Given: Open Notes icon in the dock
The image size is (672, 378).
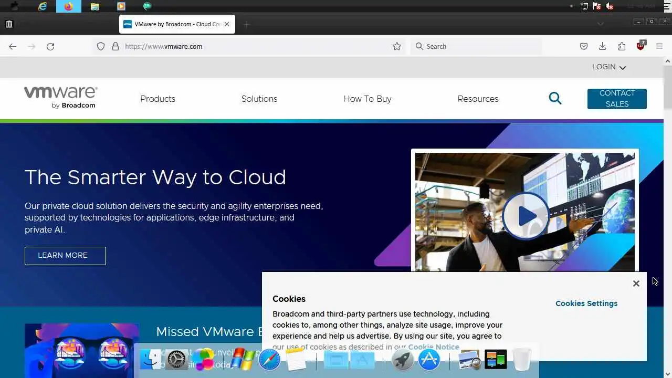Looking at the screenshot, I should coord(296,360).
